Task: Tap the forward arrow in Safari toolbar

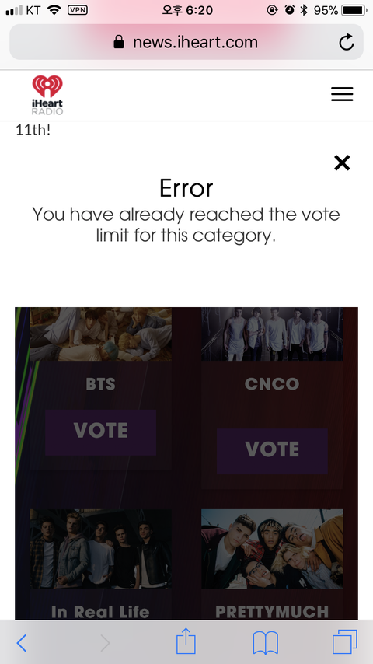Action: [x=105, y=643]
